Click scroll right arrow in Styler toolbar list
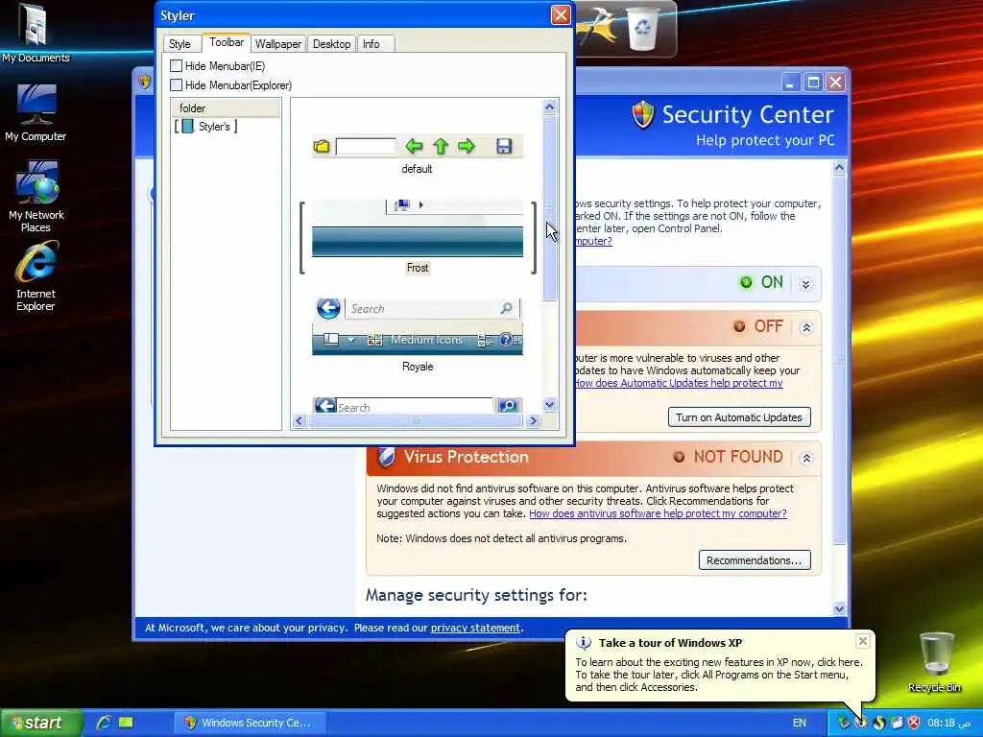Image resolution: width=983 pixels, height=737 pixels. (x=533, y=420)
